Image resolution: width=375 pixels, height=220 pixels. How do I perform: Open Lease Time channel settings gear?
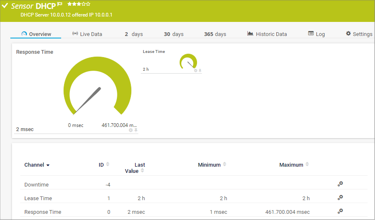click(x=340, y=198)
